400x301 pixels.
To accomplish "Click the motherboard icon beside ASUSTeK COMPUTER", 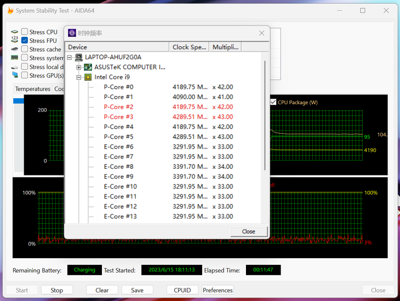I will pyautogui.click(x=88, y=67).
